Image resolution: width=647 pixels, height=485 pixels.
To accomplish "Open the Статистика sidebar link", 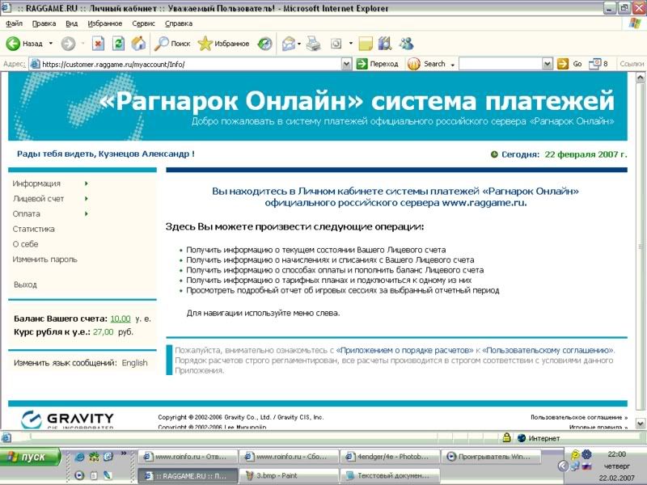I will (x=33, y=229).
